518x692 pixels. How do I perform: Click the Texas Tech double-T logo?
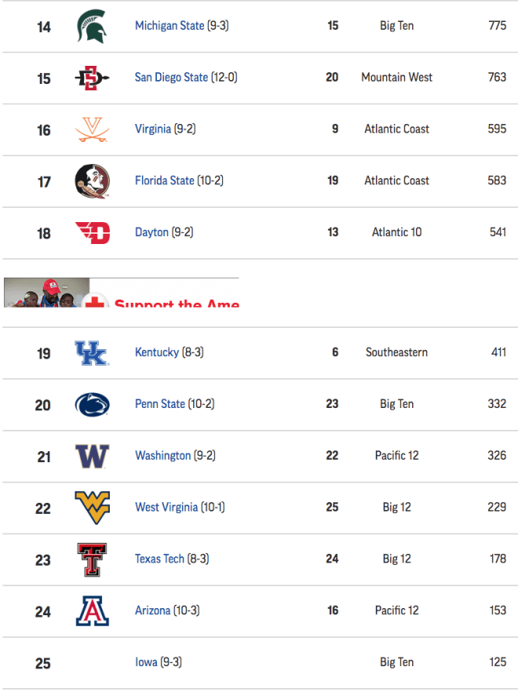[92, 559]
